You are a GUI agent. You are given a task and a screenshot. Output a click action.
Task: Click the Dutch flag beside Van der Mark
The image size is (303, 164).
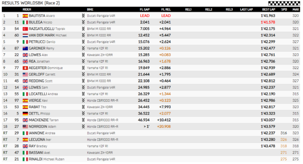(x=25, y=35)
